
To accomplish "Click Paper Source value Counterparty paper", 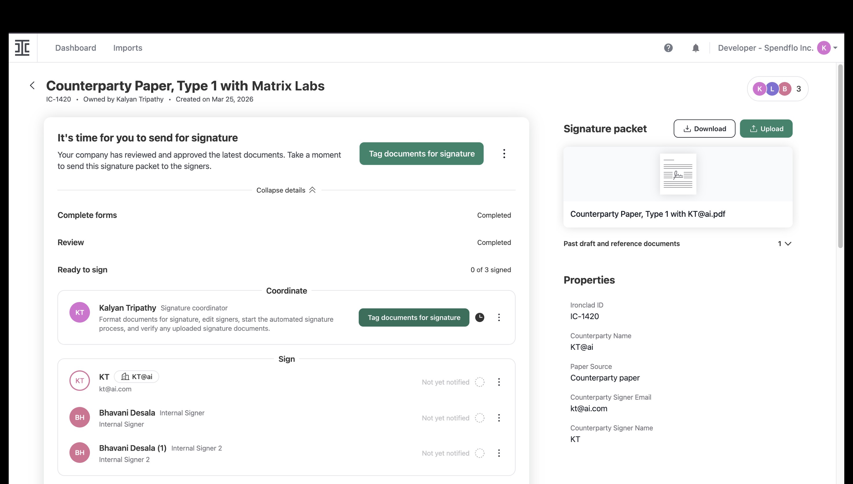I will (x=605, y=378).
